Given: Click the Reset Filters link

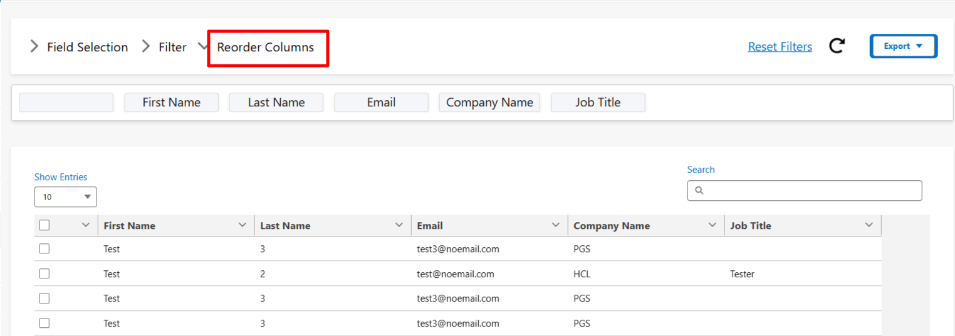Looking at the screenshot, I should pyautogui.click(x=780, y=47).
